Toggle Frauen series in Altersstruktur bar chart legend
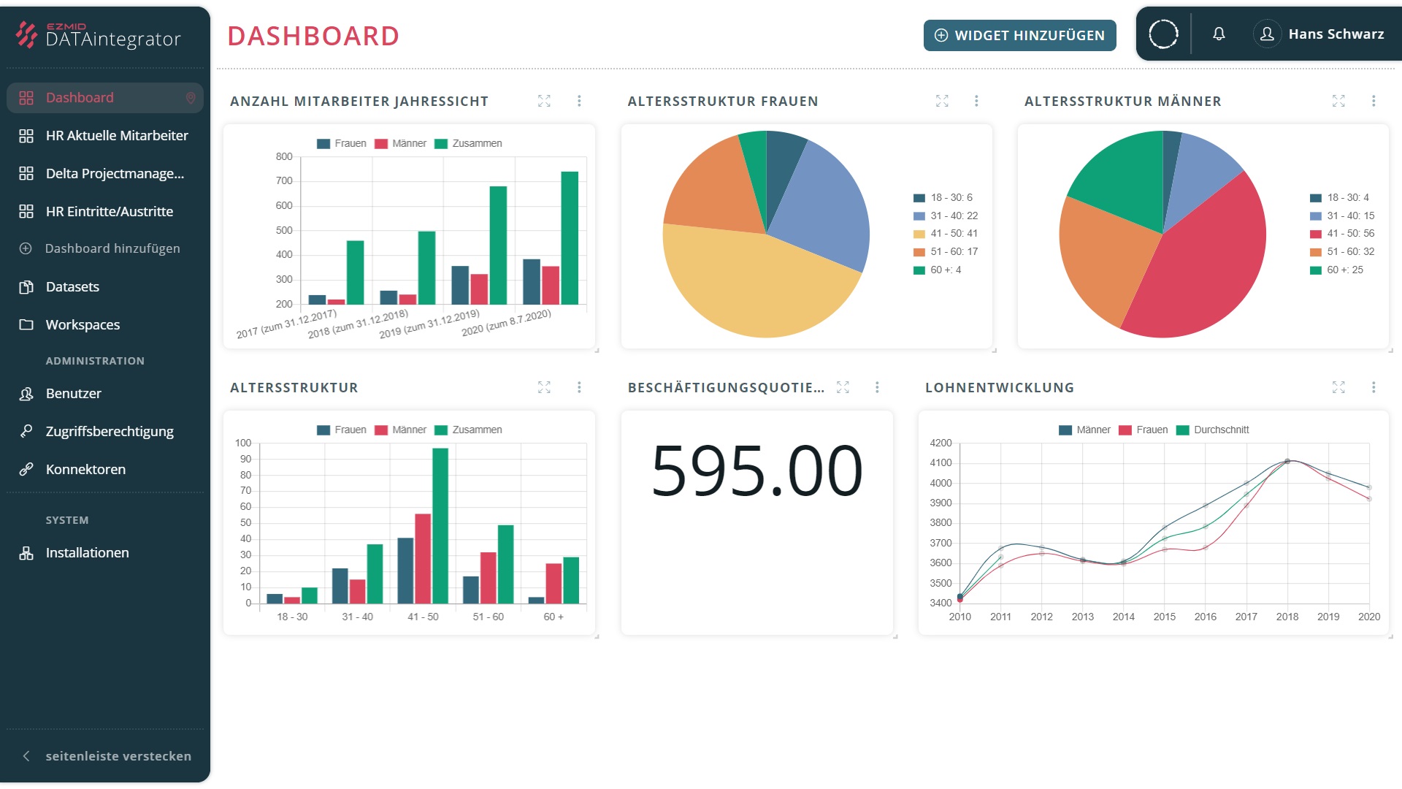 click(x=342, y=430)
